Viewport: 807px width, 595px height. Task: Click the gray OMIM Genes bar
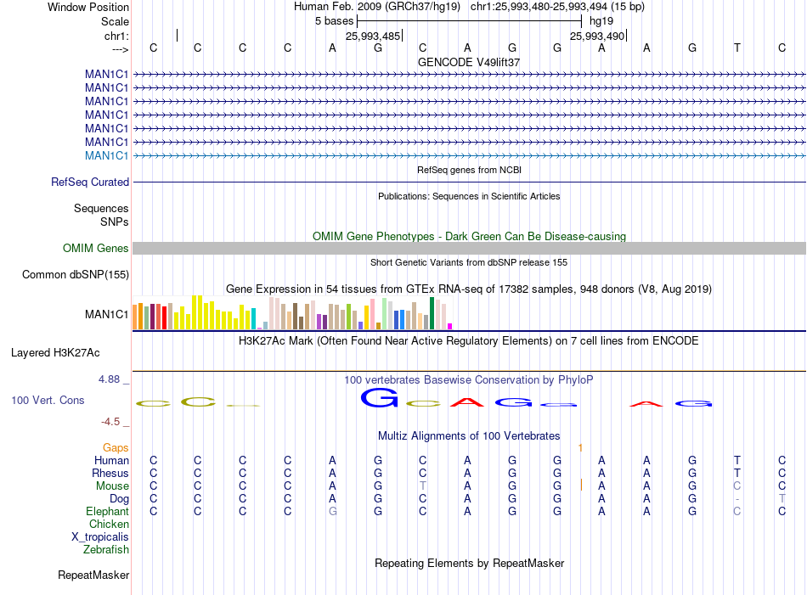[x=469, y=249]
